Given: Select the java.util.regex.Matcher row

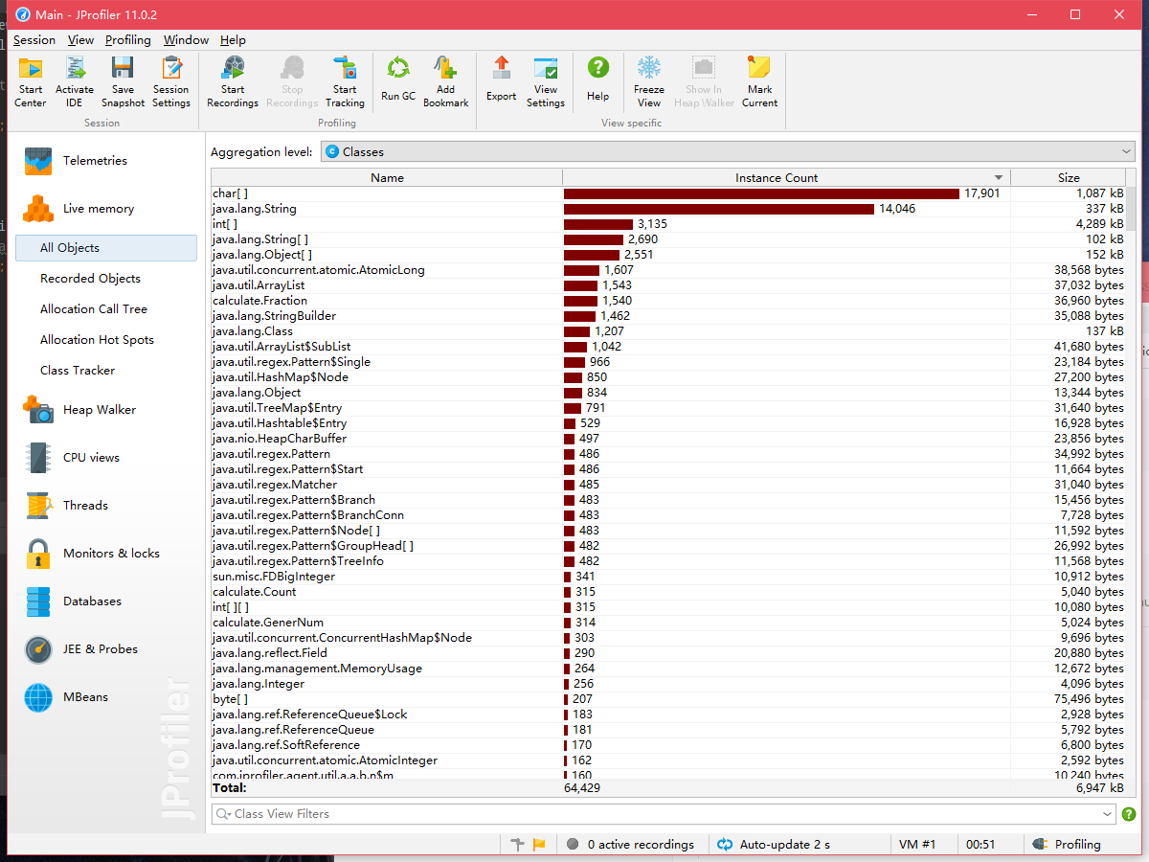Looking at the screenshot, I should coord(668,485).
